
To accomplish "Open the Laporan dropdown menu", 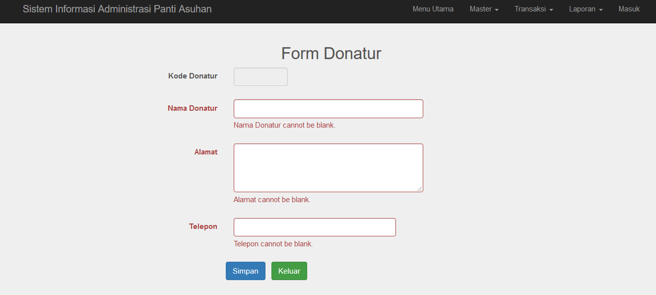I will click(586, 9).
